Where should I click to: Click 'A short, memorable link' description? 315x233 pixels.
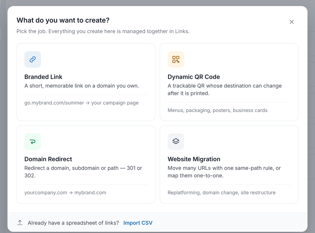82,86
